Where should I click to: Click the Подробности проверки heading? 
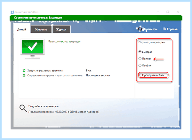[x=44, y=106]
